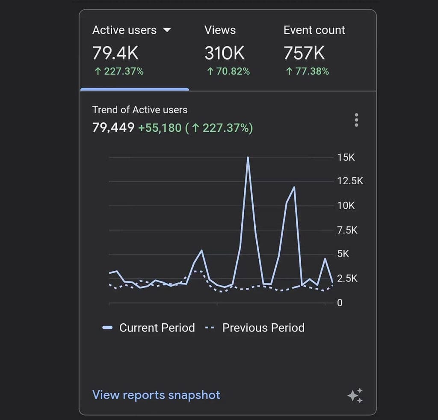The width and height of the screenshot is (438, 420).
Task: Open the three-dot more options menu
Action: (x=356, y=120)
